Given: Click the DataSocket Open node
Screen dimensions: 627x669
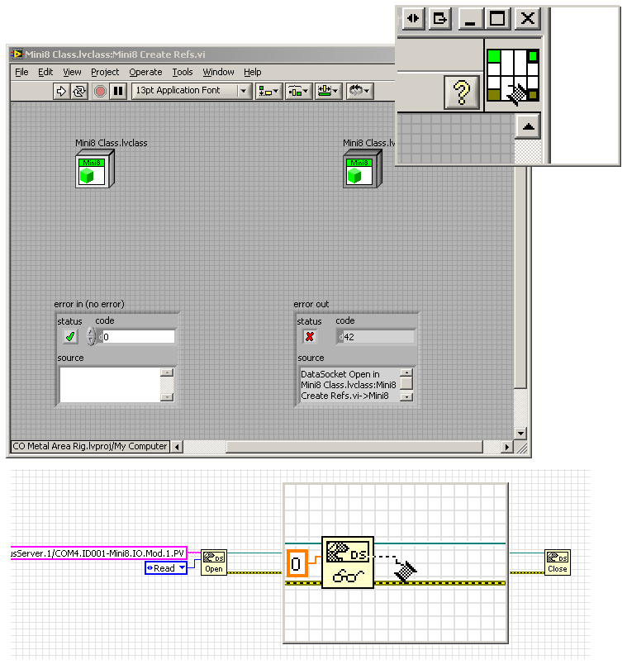Looking at the screenshot, I should 214,562.
